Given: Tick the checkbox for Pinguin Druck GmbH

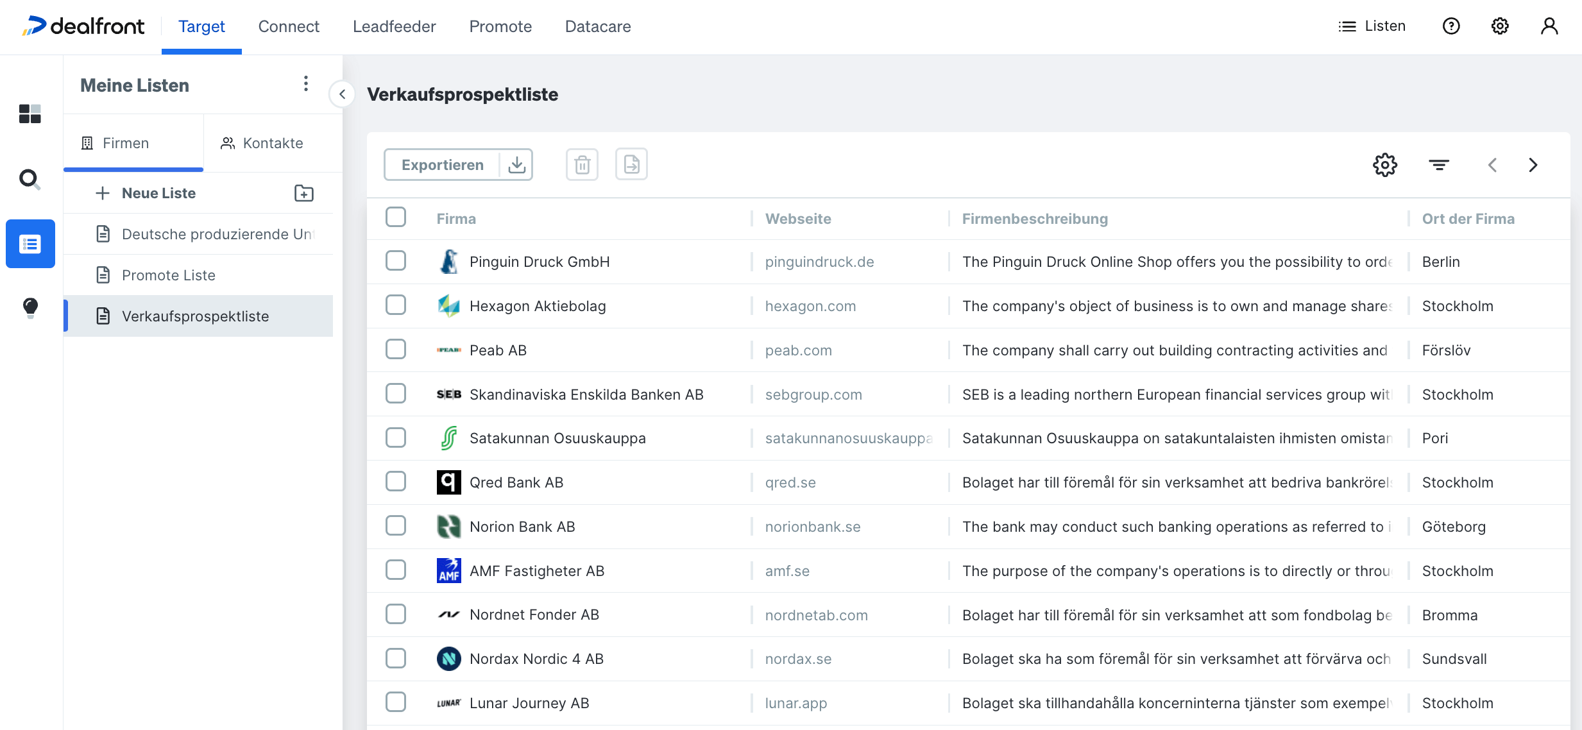Looking at the screenshot, I should pyautogui.click(x=396, y=261).
